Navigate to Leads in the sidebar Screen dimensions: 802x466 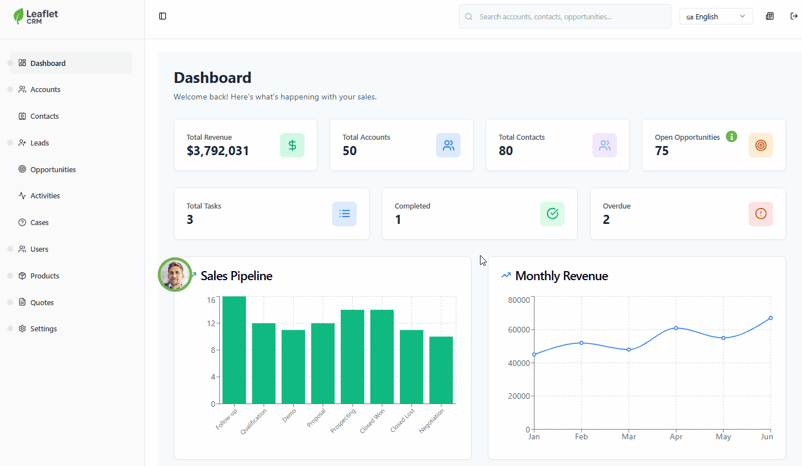point(71,143)
